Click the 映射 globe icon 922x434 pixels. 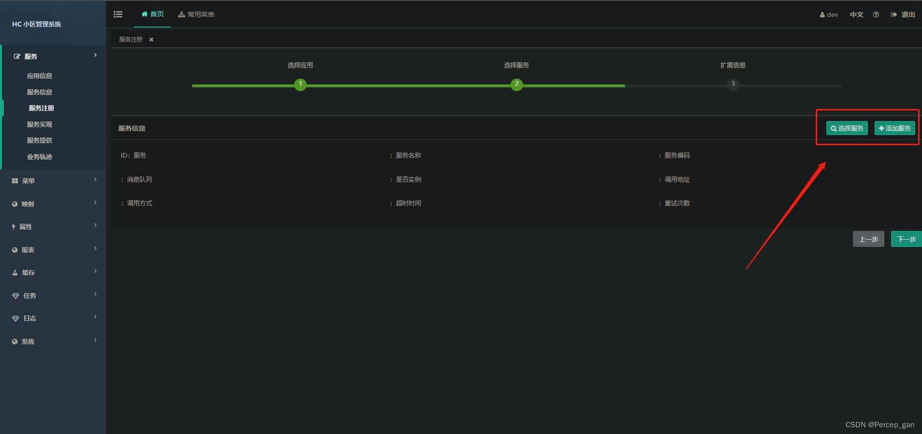point(15,204)
